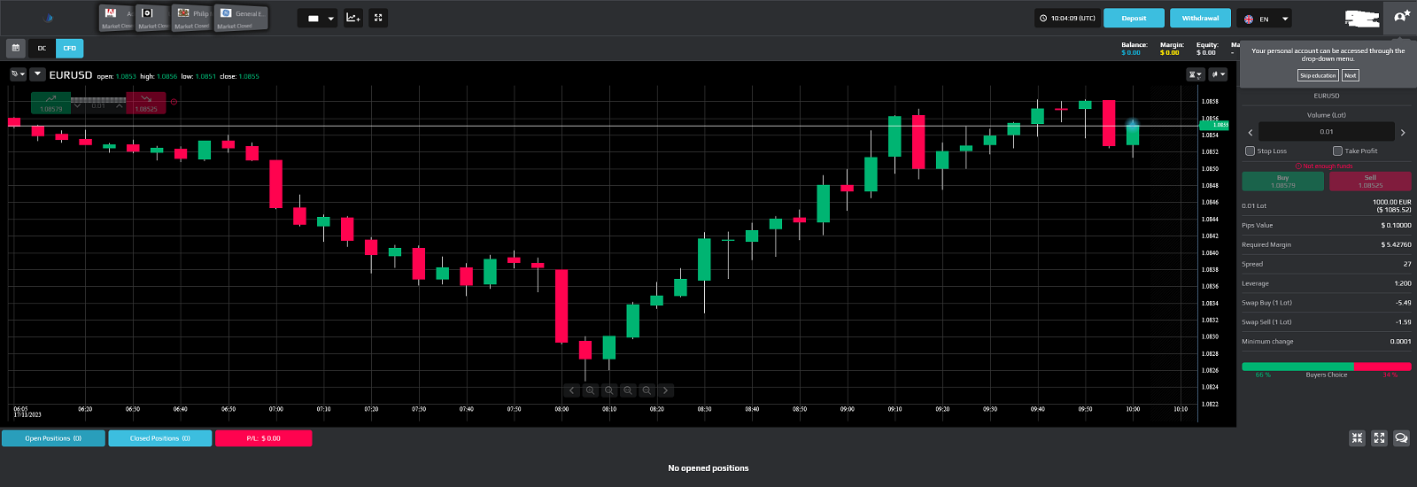Click the on-chart 0.01 volume field
This screenshot has height=487, width=1417.
coord(98,105)
